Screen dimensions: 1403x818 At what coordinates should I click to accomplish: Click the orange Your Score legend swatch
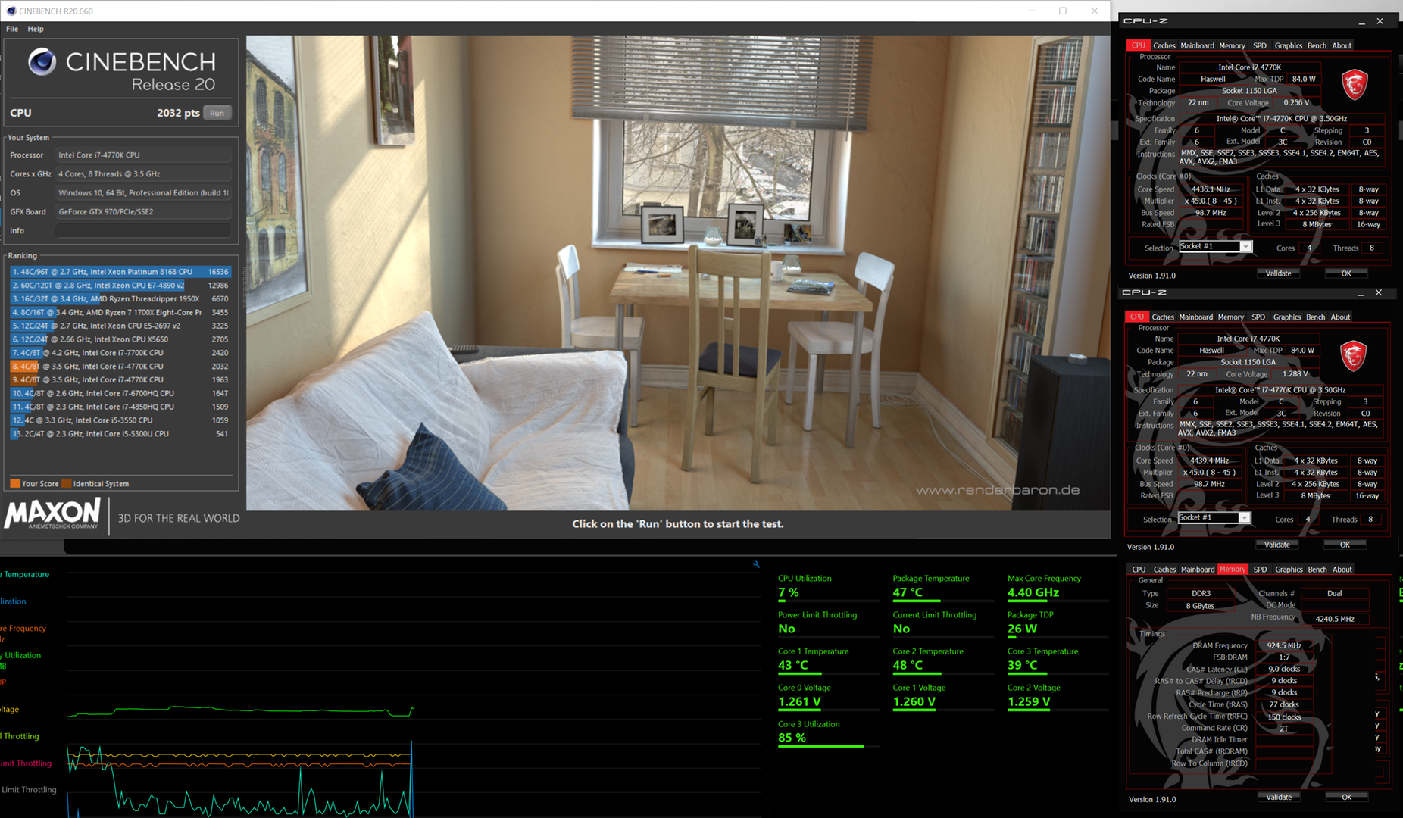(x=15, y=483)
